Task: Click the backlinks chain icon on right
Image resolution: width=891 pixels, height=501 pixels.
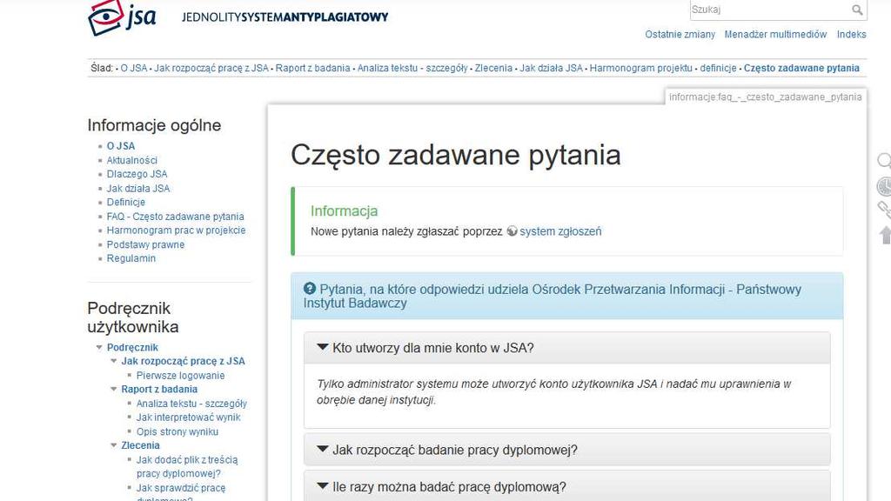Action: [x=884, y=210]
